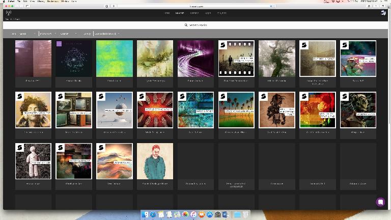Open the teal abstract texture pack cover
391x220 pixels.
pyautogui.click(x=195, y=110)
